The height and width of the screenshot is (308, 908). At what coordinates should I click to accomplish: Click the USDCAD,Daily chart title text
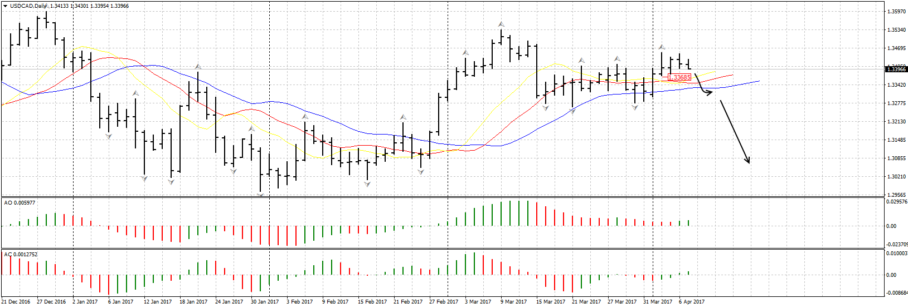(29, 6)
